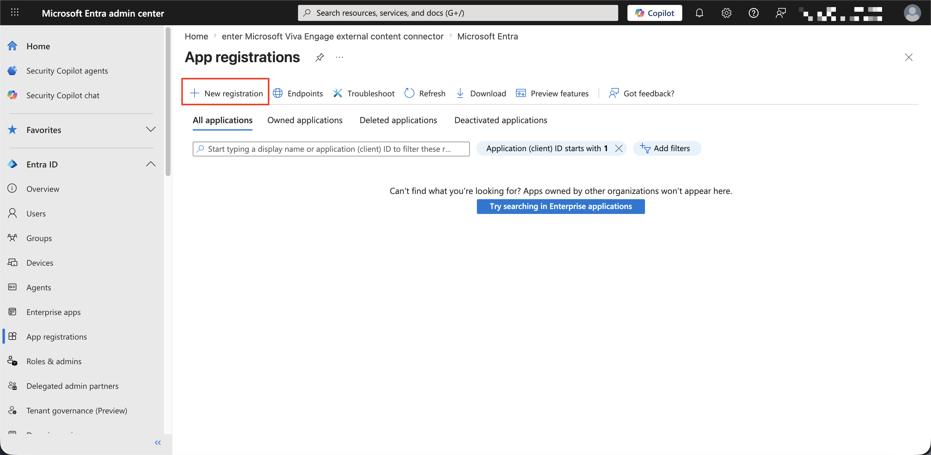Open the Copilot button in header
The height and width of the screenshot is (455, 931).
coord(655,13)
